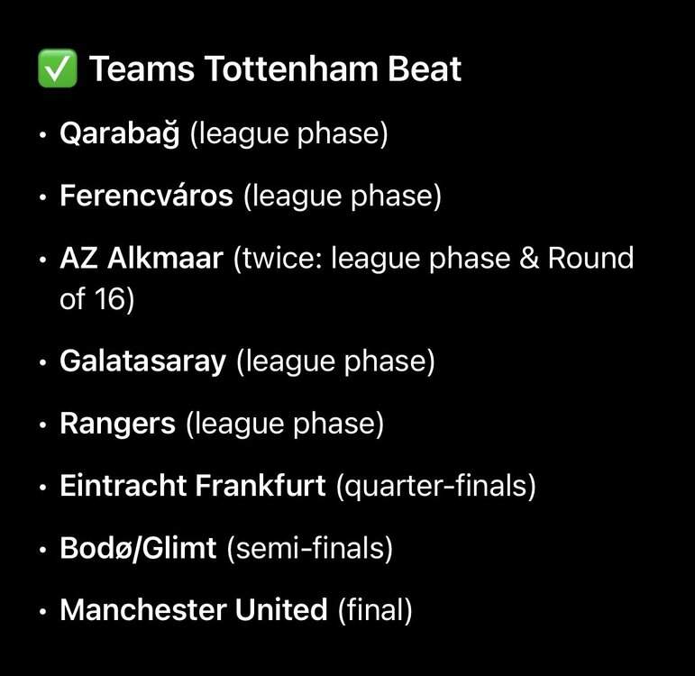Select the Ferencváros team name
695x676 pixels.
pos(146,196)
